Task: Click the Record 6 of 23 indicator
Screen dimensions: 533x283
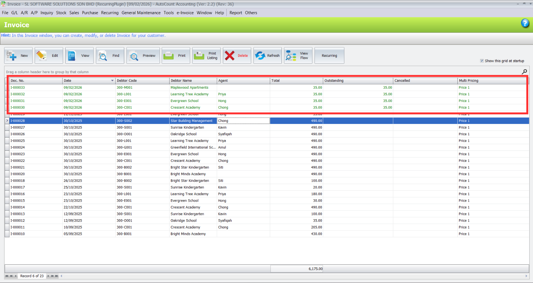Action: (x=32, y=276)
